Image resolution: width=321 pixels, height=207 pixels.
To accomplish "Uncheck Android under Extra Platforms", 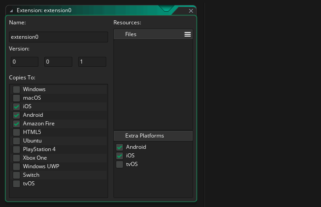I will point(119,147).
